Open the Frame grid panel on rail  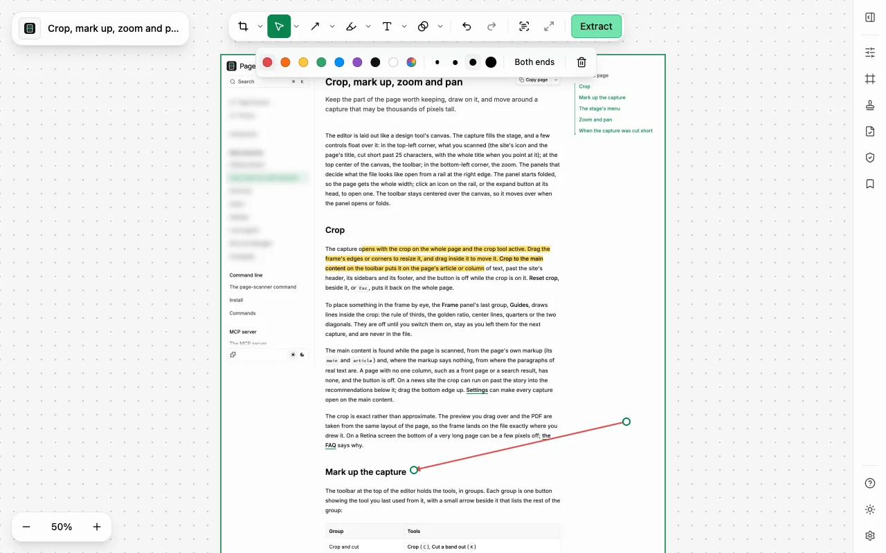click(x=870, y=79)
